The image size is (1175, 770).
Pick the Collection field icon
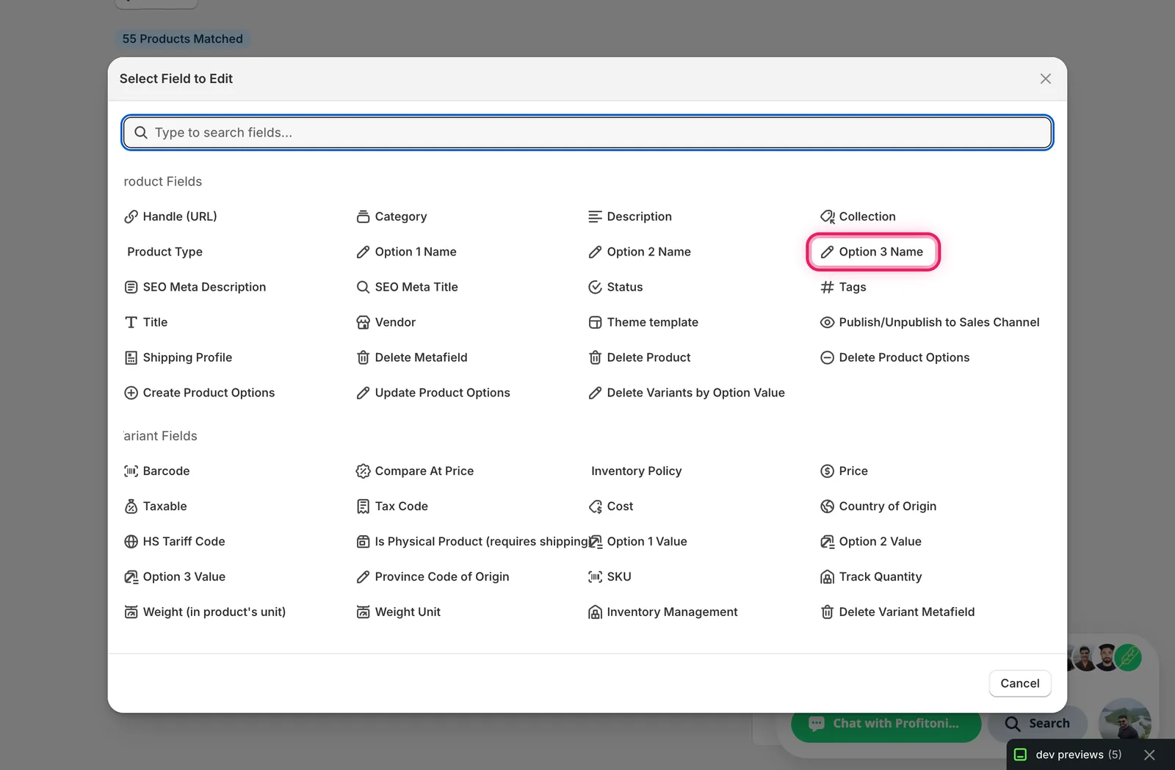pyautogui.click(x=827, y=217)
